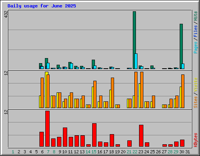This screenshot has height=156, width=200.
Task: Click day label 20 on the x-axis
Action: (x=123, y=152)
